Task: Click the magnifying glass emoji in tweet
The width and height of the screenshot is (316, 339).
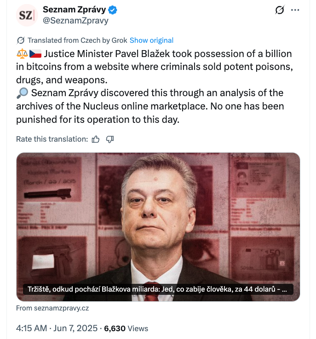Action: [22, 93]
